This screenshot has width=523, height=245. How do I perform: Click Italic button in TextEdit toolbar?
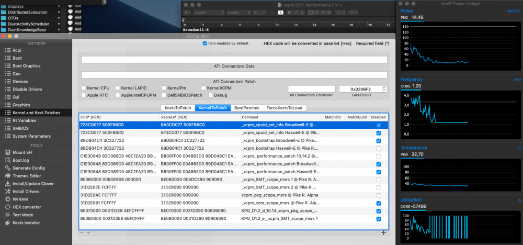tap(296, 13)
